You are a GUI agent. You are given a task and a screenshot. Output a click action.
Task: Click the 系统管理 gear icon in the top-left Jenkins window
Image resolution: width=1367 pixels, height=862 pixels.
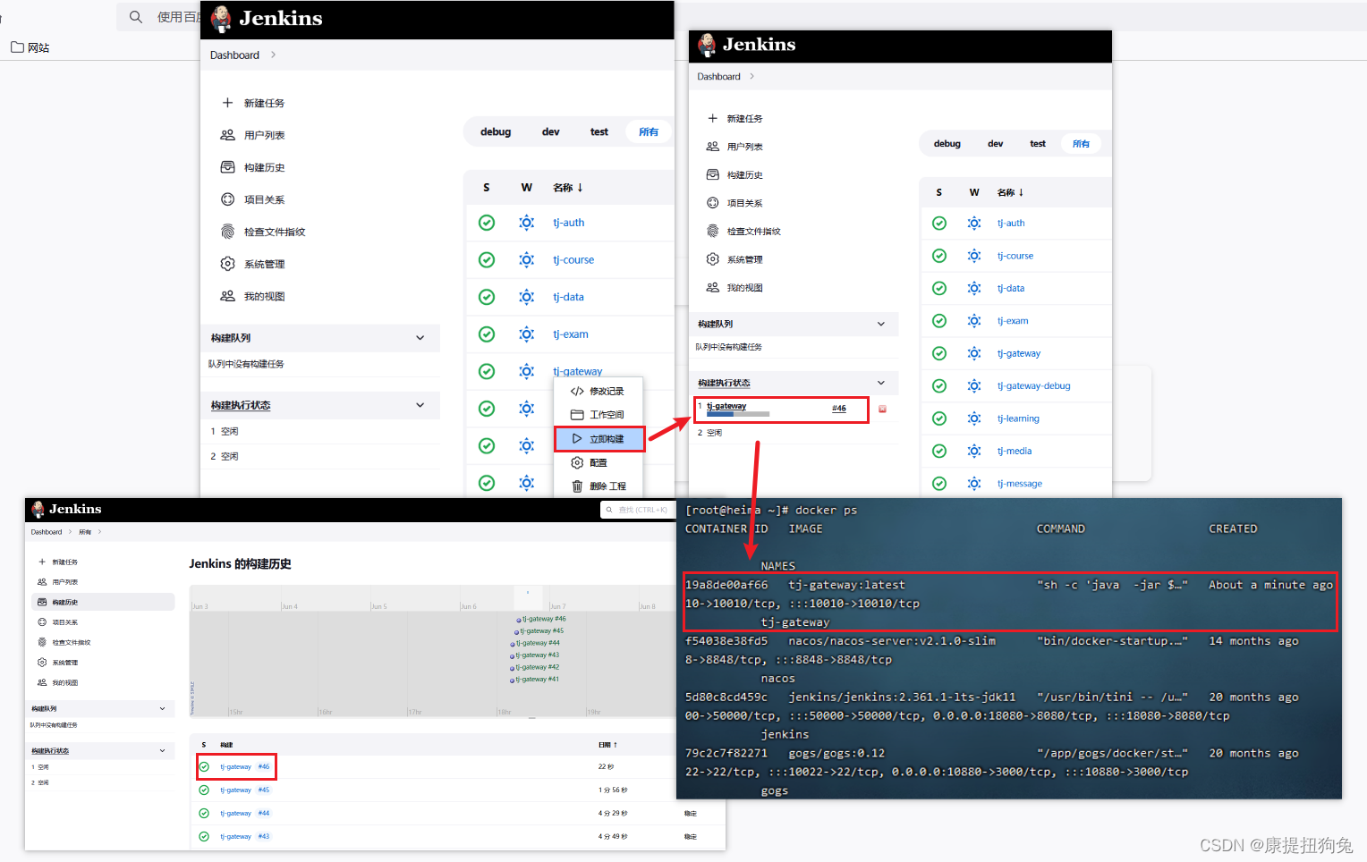(x=227, y=264)
